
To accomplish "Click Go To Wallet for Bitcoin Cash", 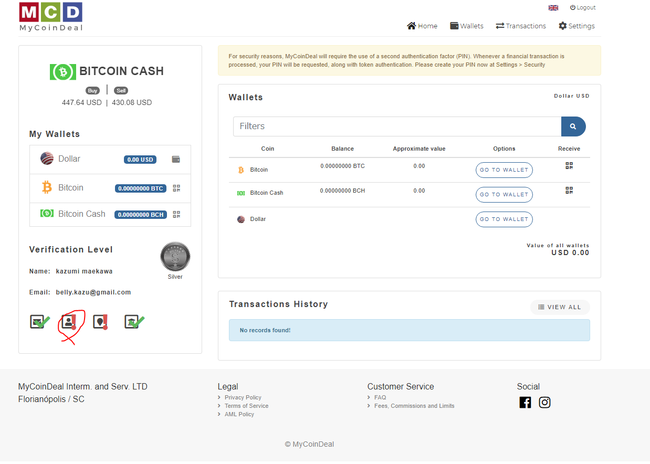I will 504,195.
